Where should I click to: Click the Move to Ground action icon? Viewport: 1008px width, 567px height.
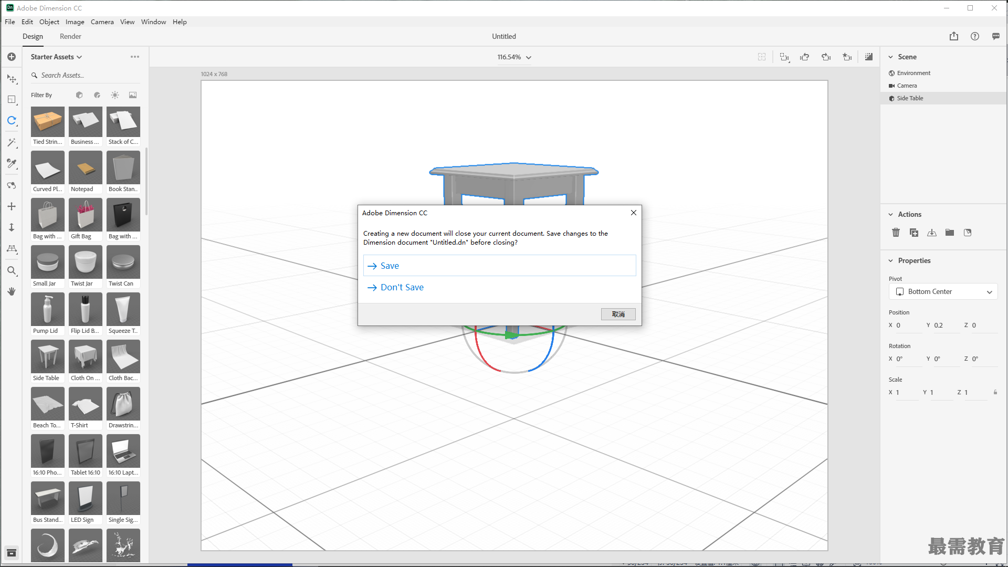(932, 233)
